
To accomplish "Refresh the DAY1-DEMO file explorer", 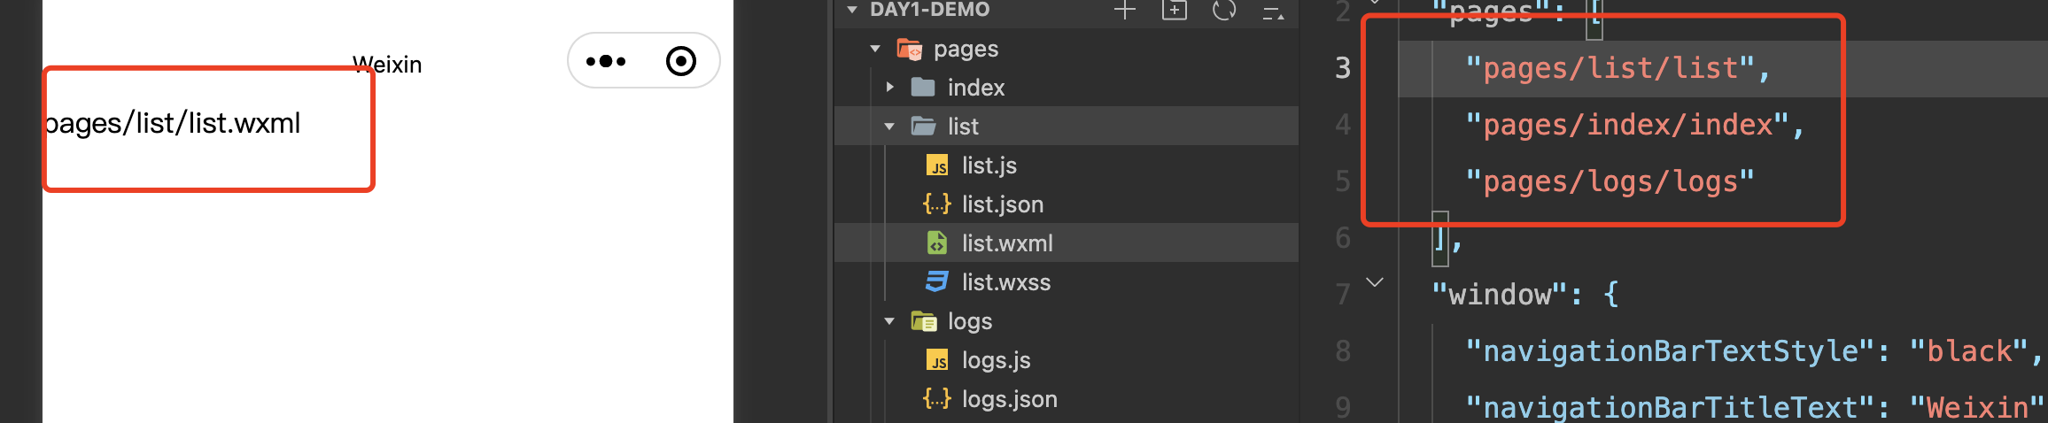I will tap(1224, 11).
